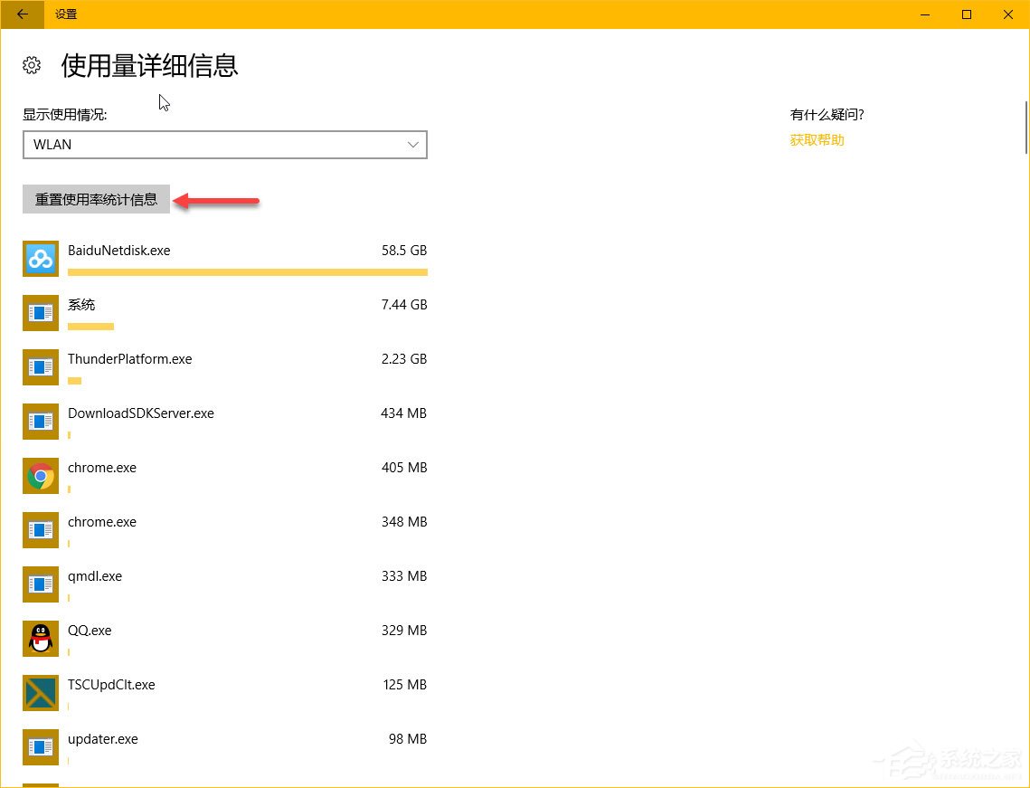
Task: Click the gear icon beside 使用量详细信息
Action: coord(32,65)
